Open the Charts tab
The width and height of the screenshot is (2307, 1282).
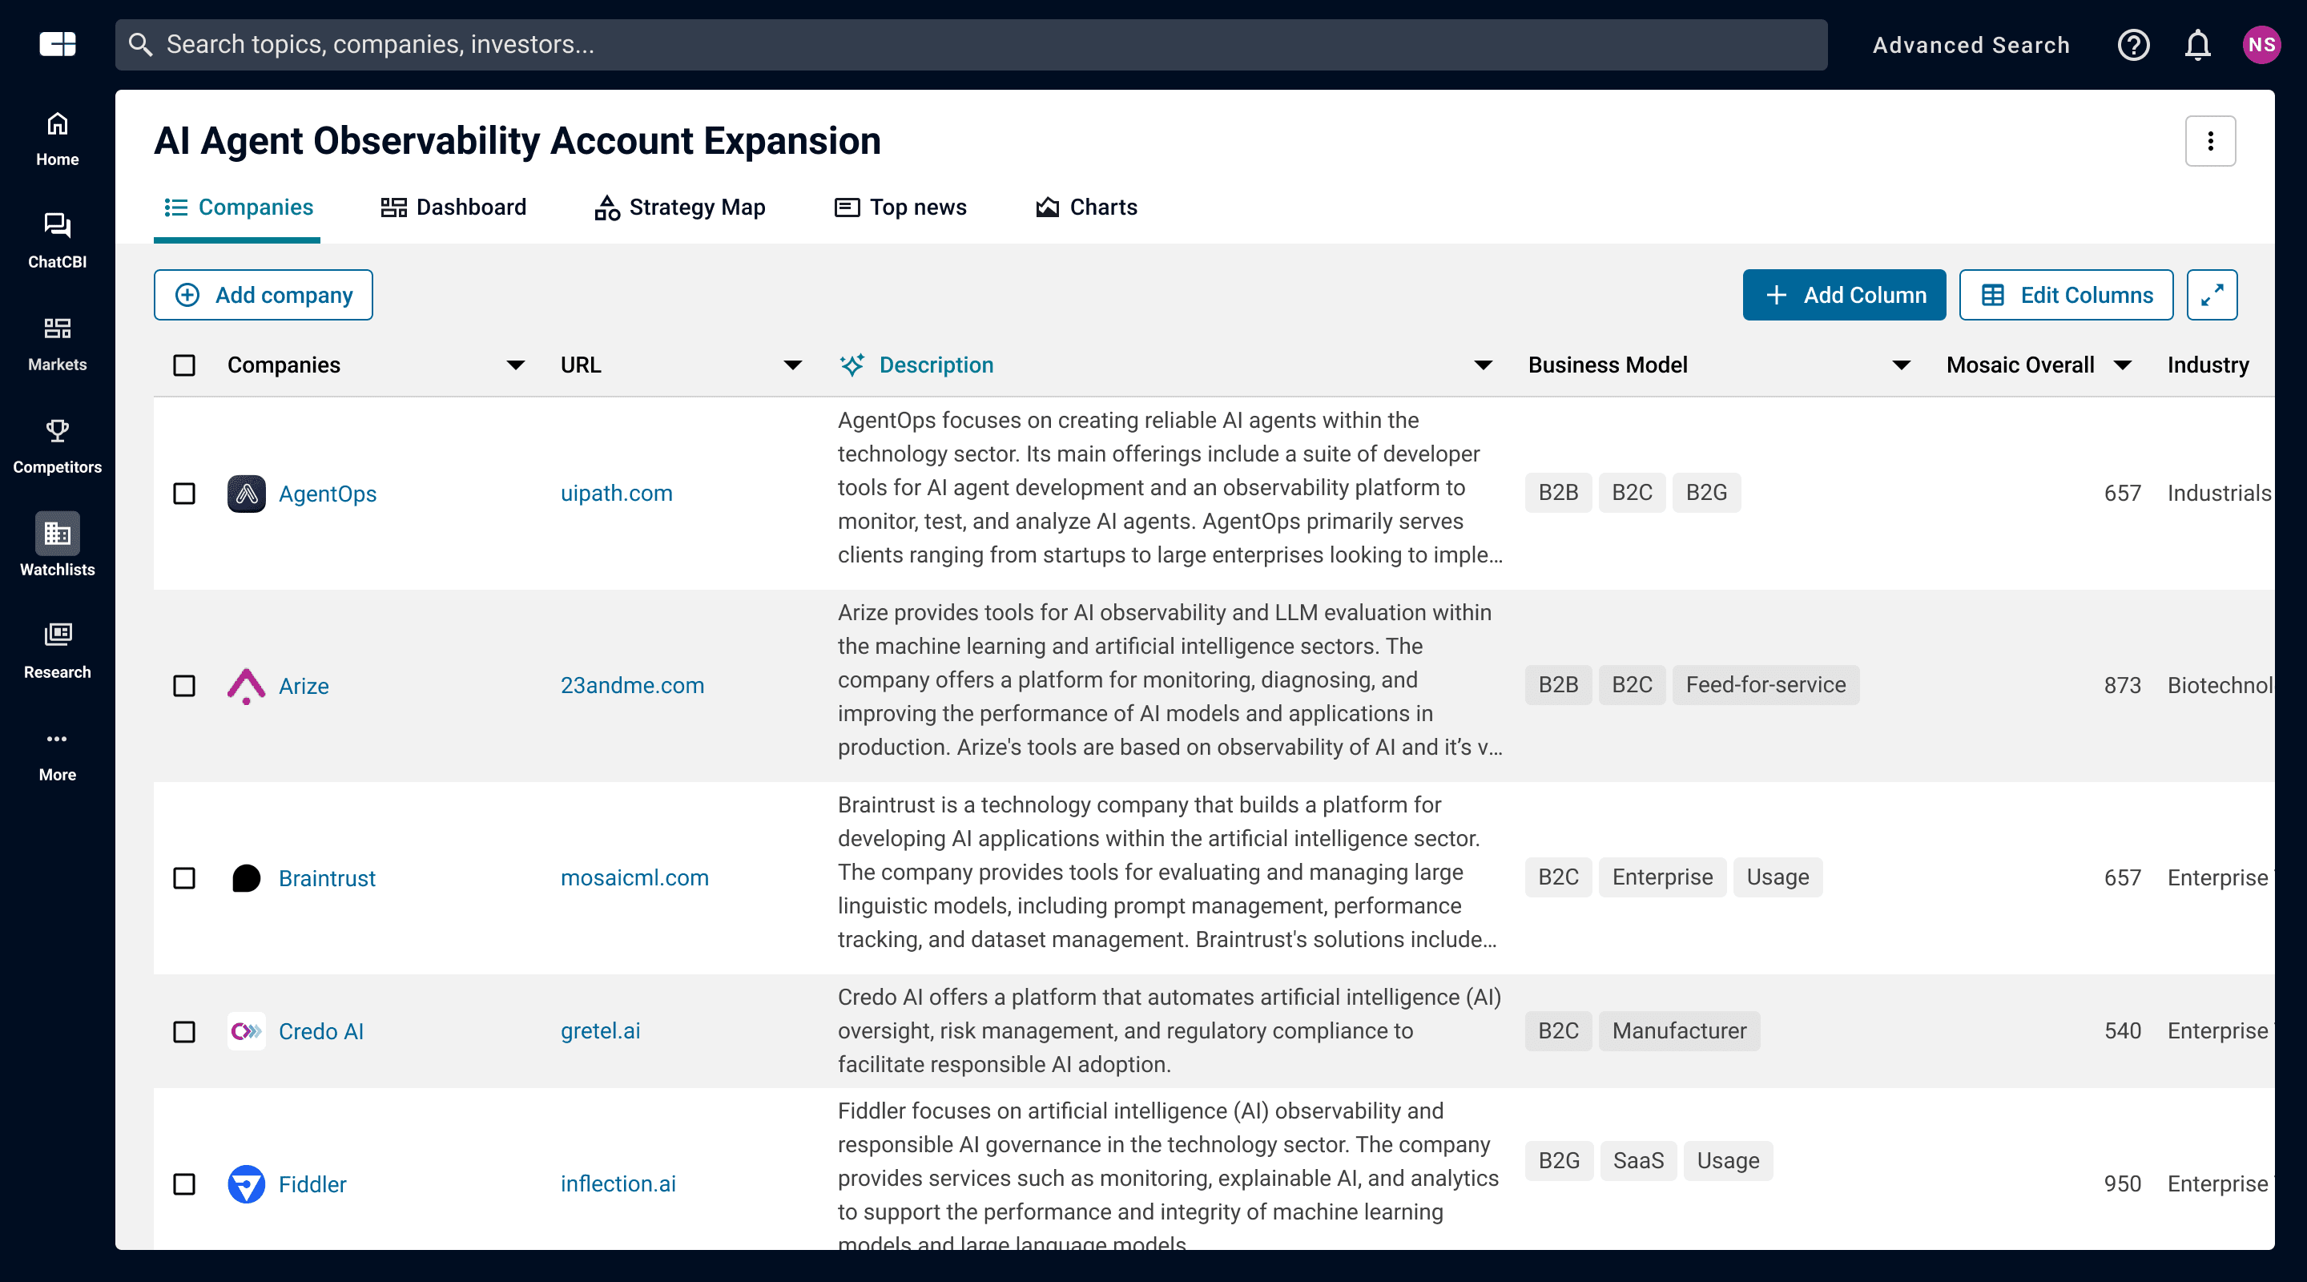[1086, 208]
